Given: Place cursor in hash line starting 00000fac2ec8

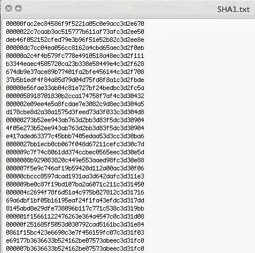Looking at the screenshot, I should 75,24.
